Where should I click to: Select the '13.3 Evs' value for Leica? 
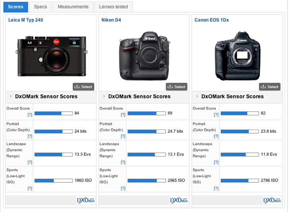pos(83,154)
